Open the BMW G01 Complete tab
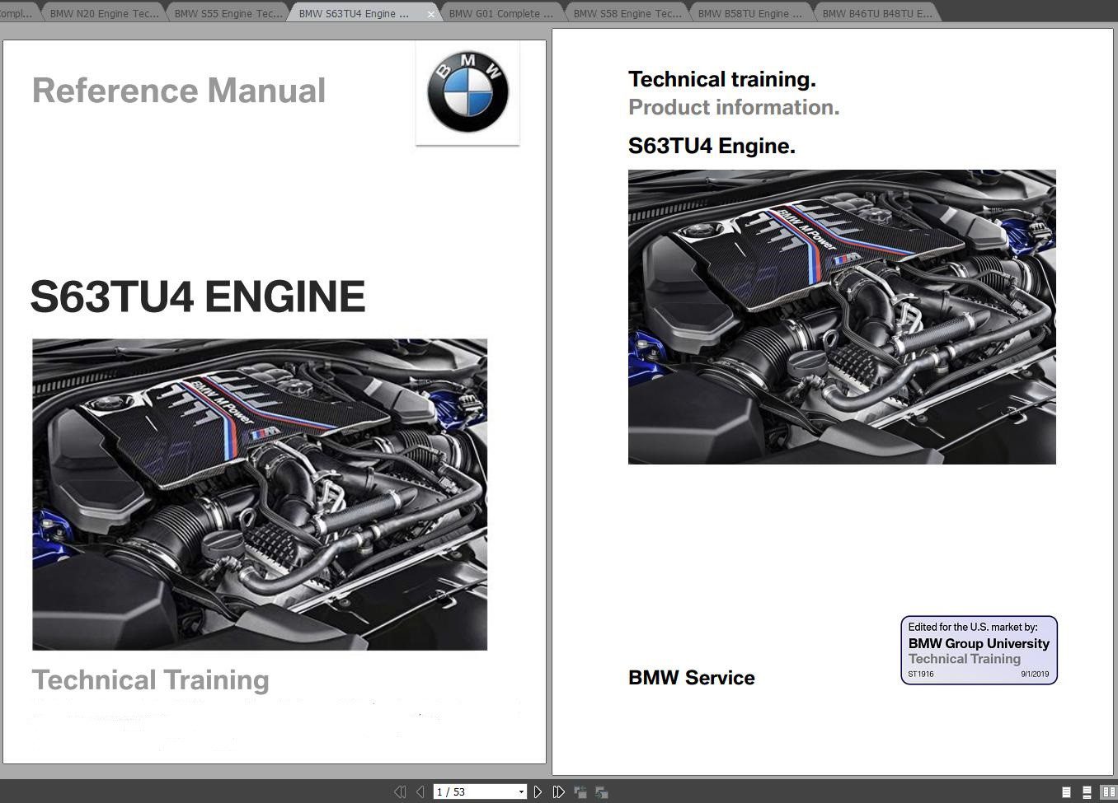The image size is (1118, 803). click(x=500, y=12)
